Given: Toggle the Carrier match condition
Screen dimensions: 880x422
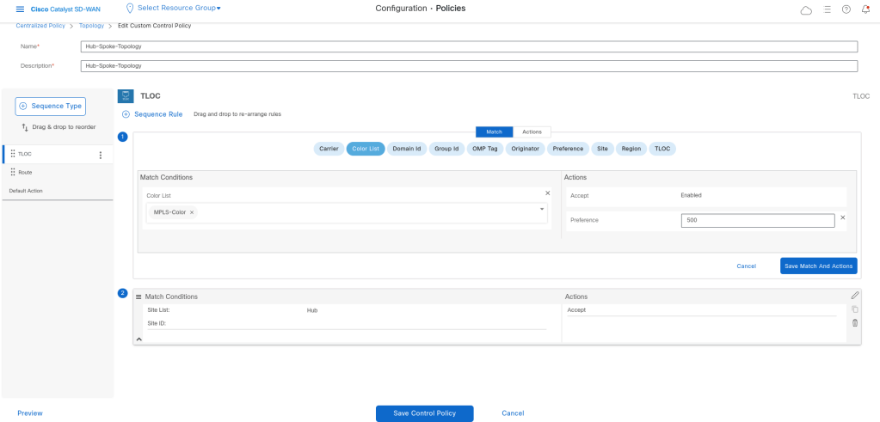Looking at the screenshot, I should 329,149.
